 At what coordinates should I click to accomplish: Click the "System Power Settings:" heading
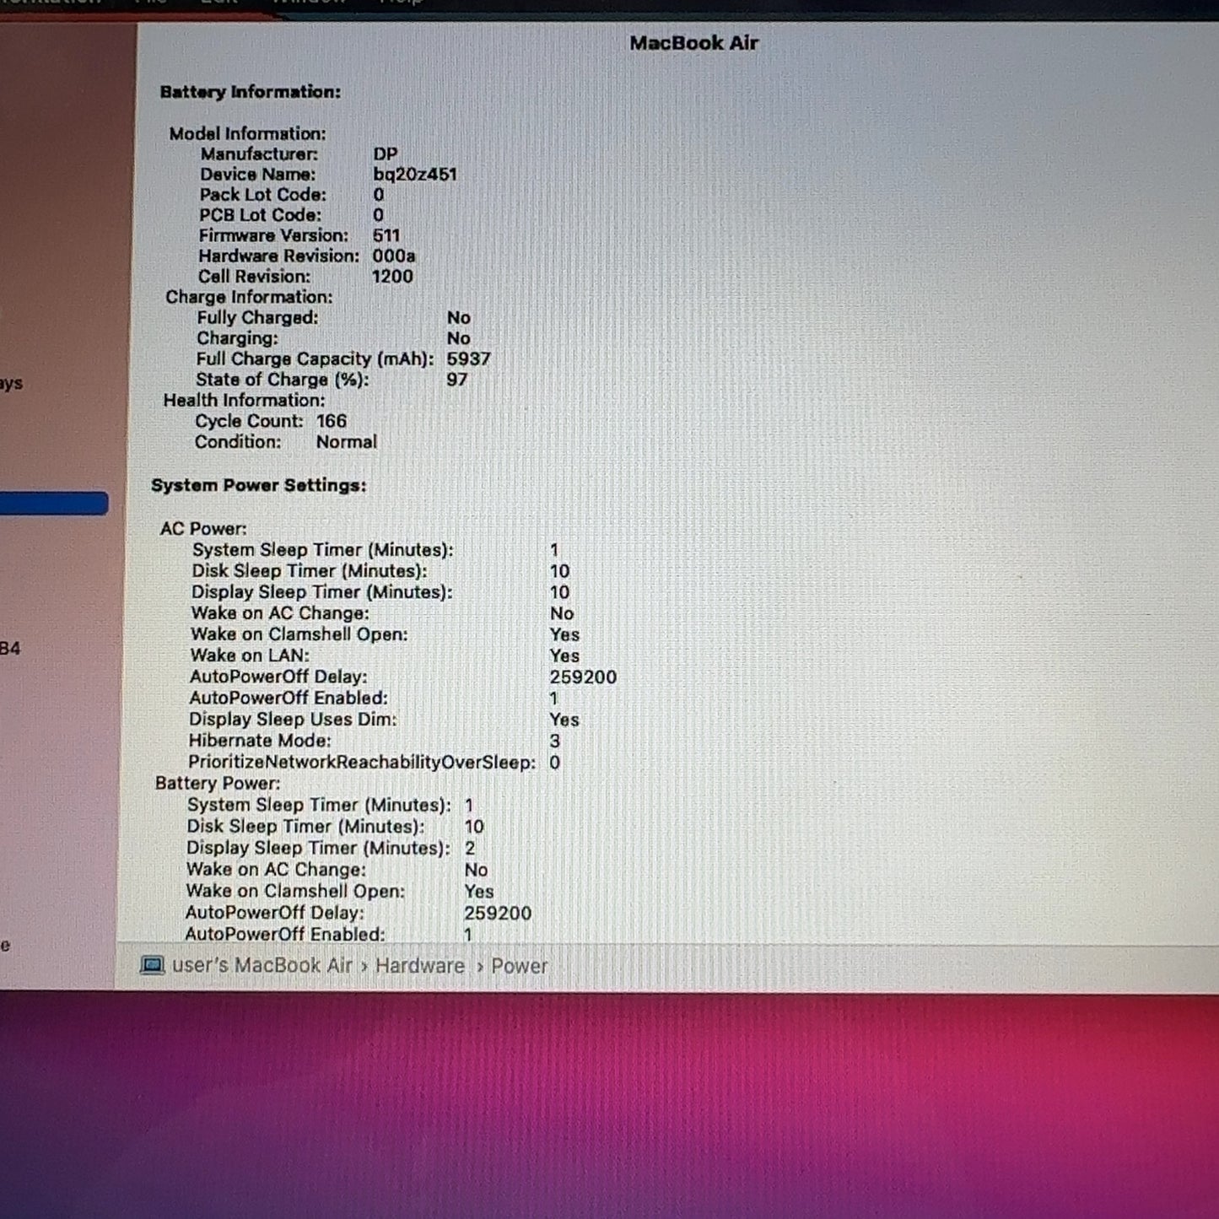[x=258, y=485]
